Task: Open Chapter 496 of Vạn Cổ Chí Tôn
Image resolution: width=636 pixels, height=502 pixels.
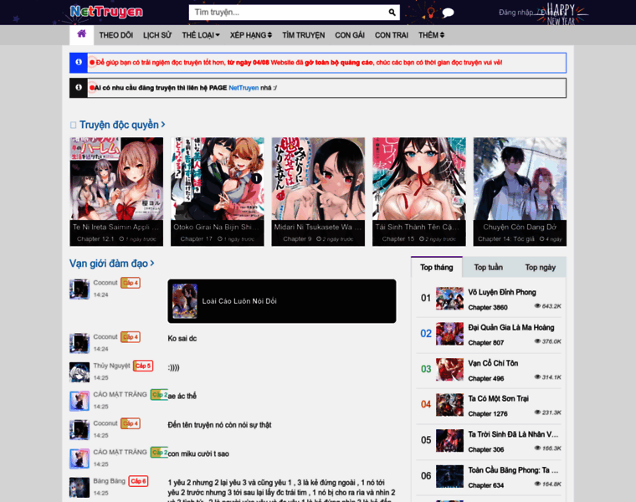Action: pos(486,378)
